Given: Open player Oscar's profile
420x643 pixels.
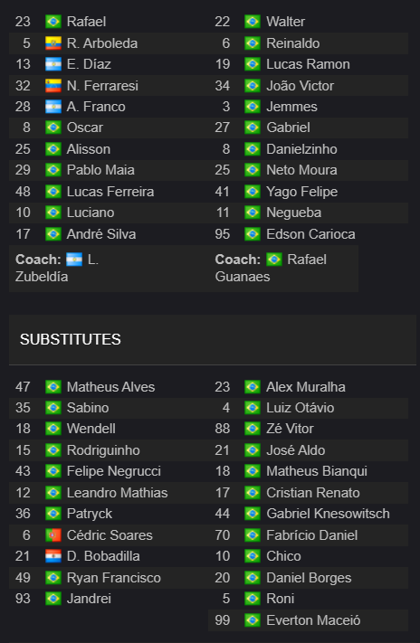Looking at the screenshot, I should click(84, 128).
